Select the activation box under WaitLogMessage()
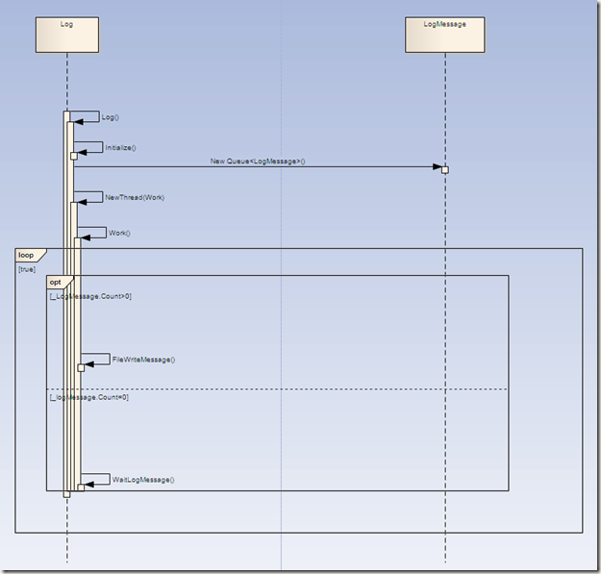This screenshot has width=601, height=574. [x=81, y=487]
